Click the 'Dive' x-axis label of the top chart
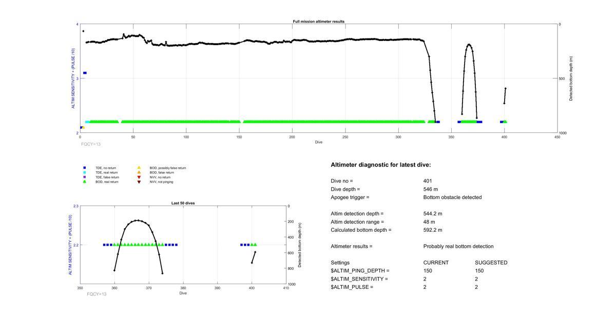Viewport: 616px width, 319px height. (x=319, y=142)
